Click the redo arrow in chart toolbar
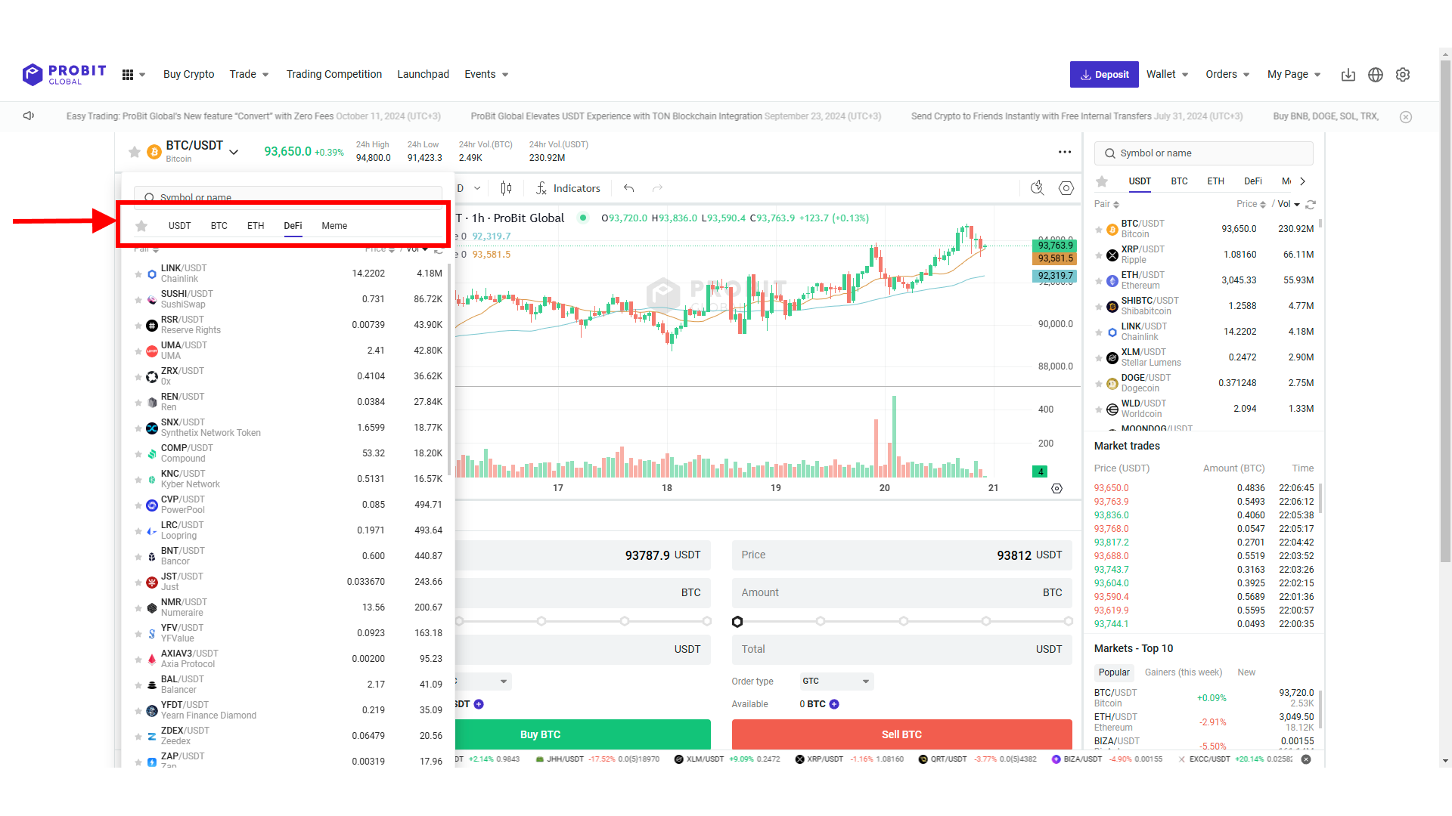 pyautogui.click(x=657, y=188)
